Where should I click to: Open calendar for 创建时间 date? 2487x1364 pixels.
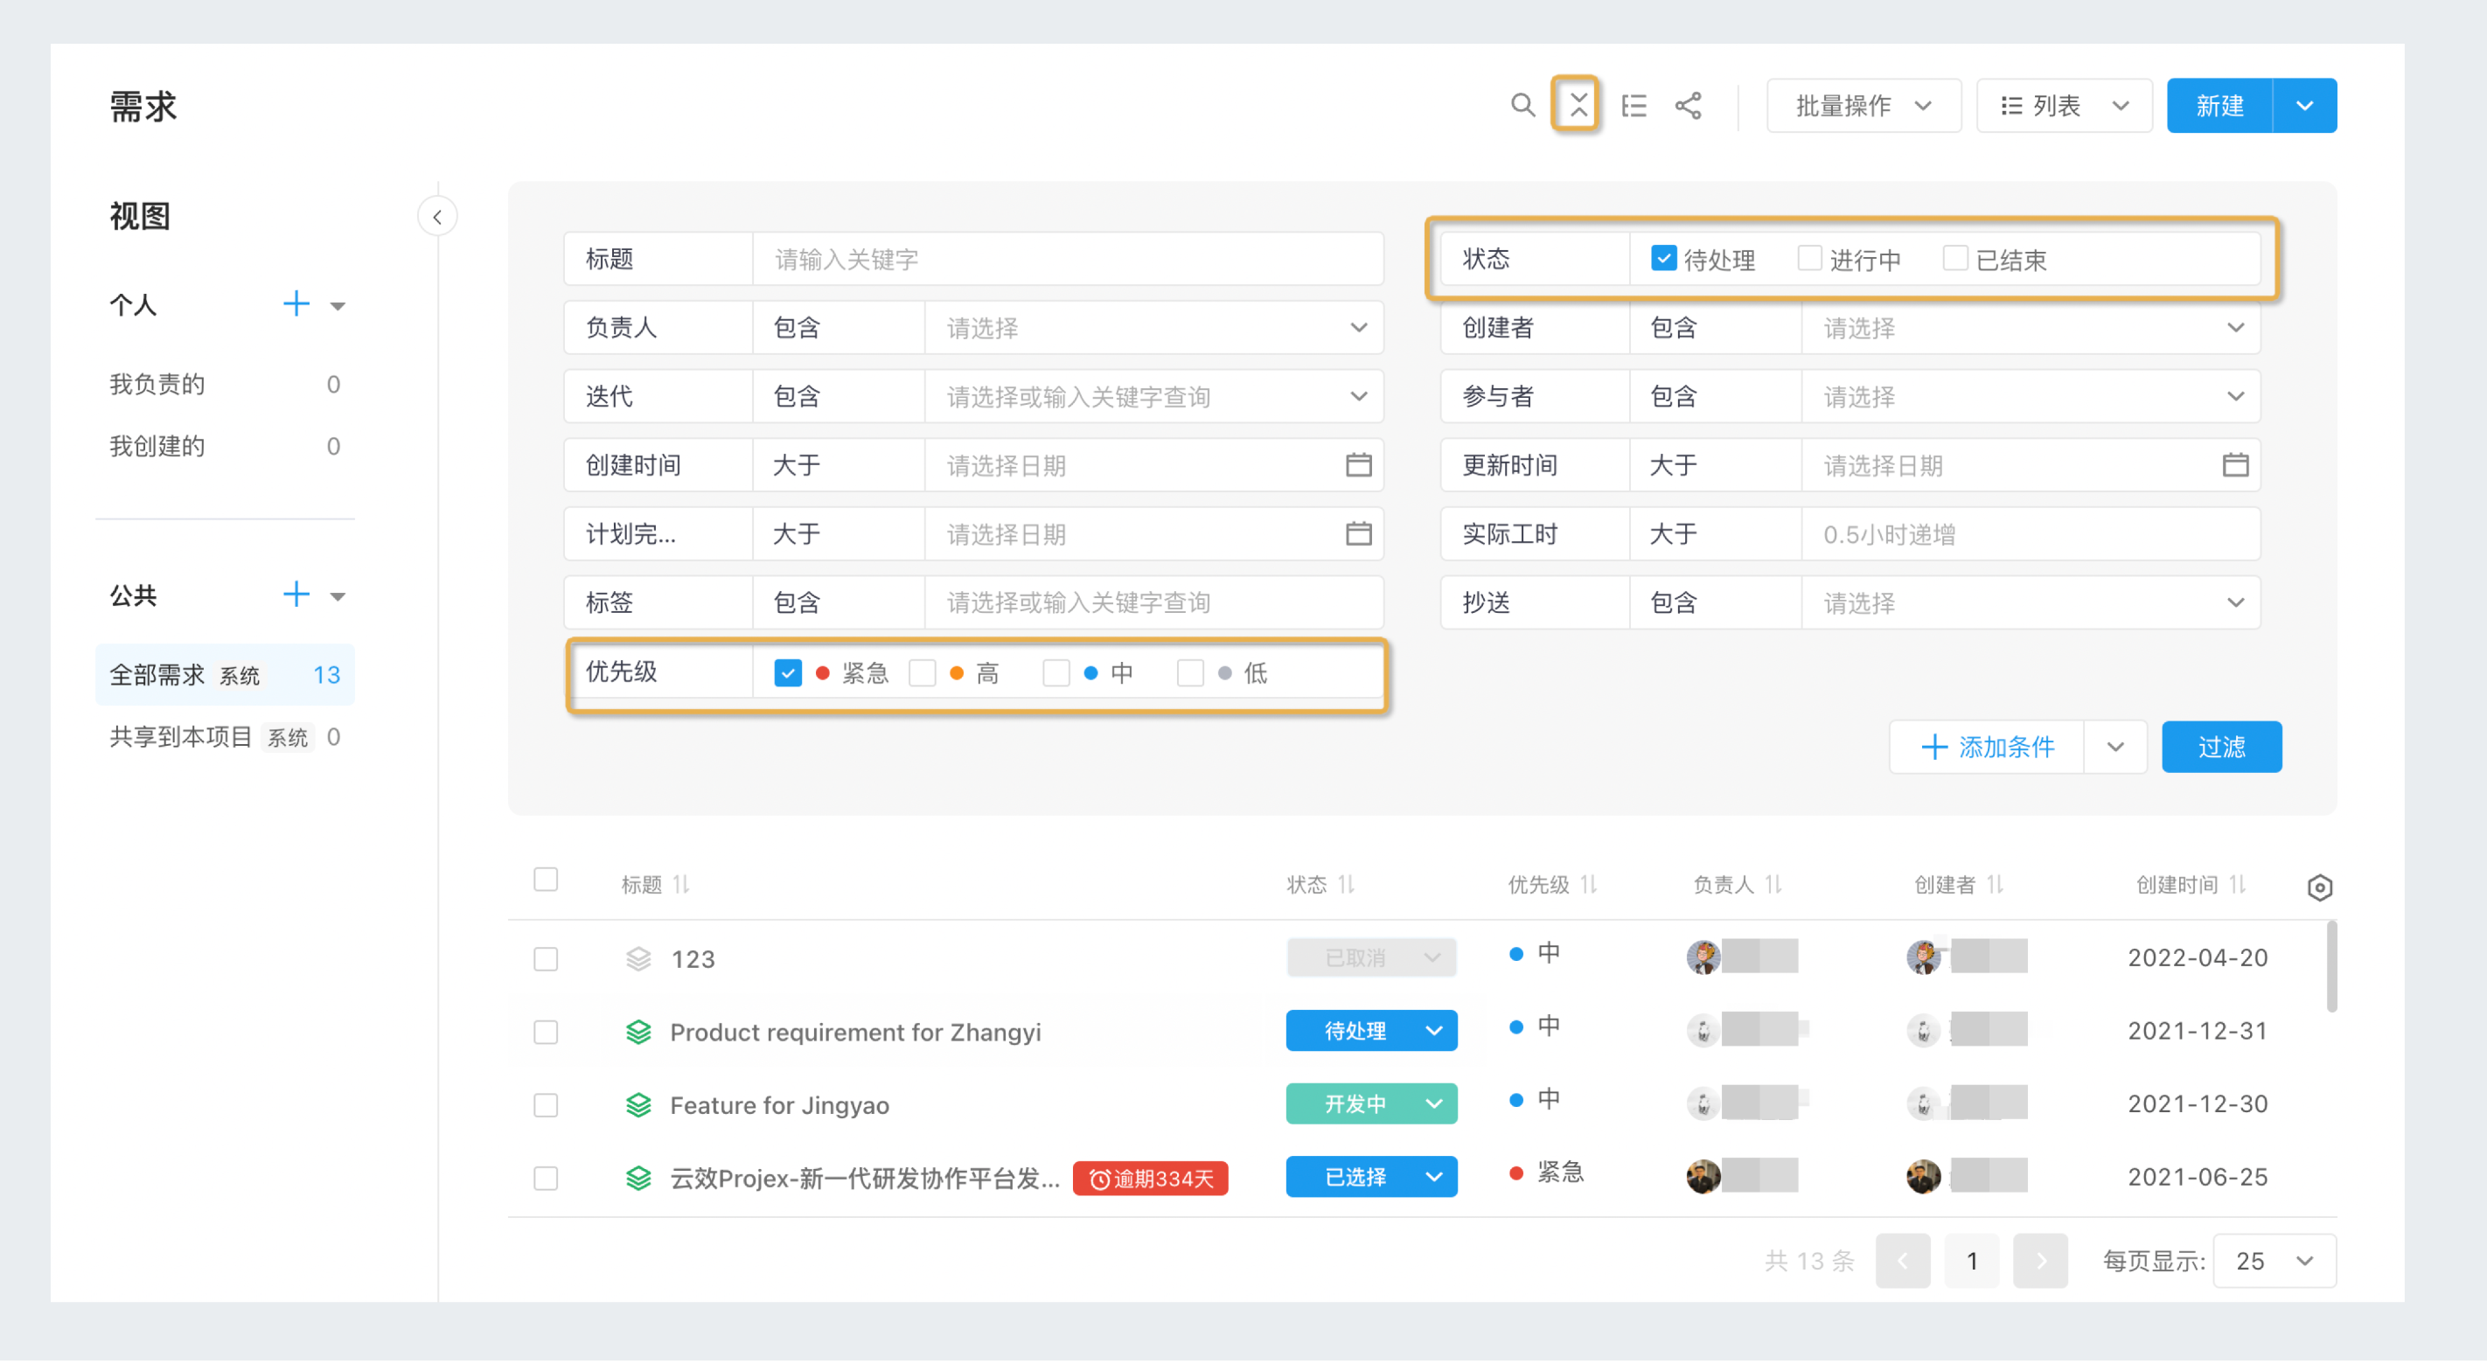[x=1358, y=465]
